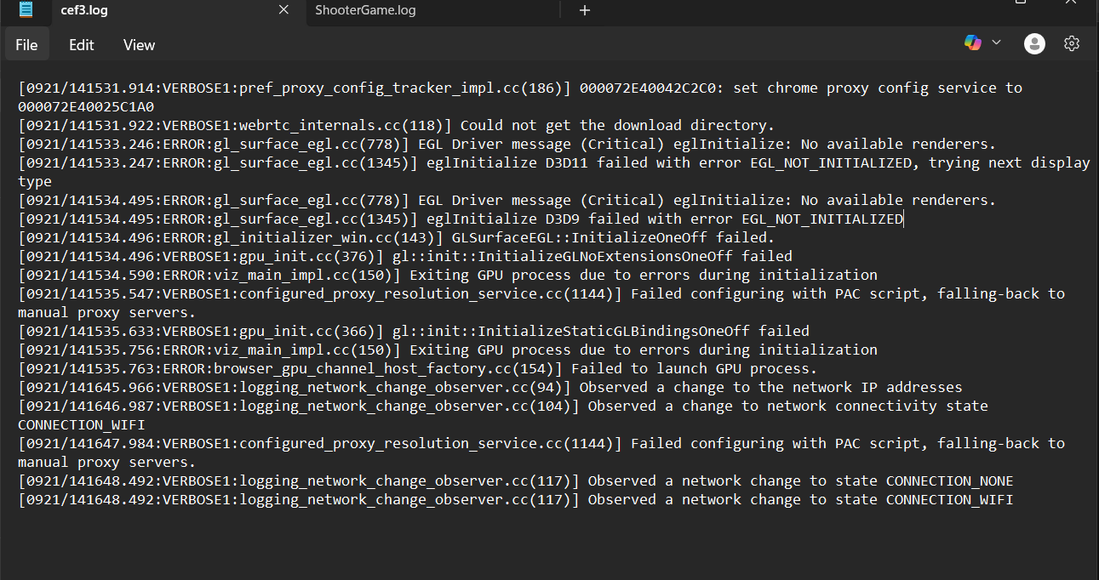
Task: Click the word CONNECTION_NONE in the log
Action: point(949,481)
